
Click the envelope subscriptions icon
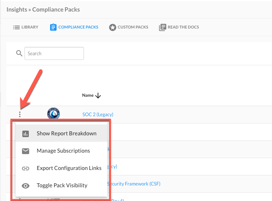tap(26, 151)
